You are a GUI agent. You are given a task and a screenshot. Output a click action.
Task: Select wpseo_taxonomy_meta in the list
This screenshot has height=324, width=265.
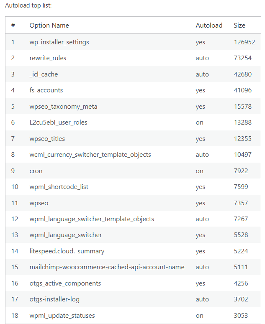point(63,107)
